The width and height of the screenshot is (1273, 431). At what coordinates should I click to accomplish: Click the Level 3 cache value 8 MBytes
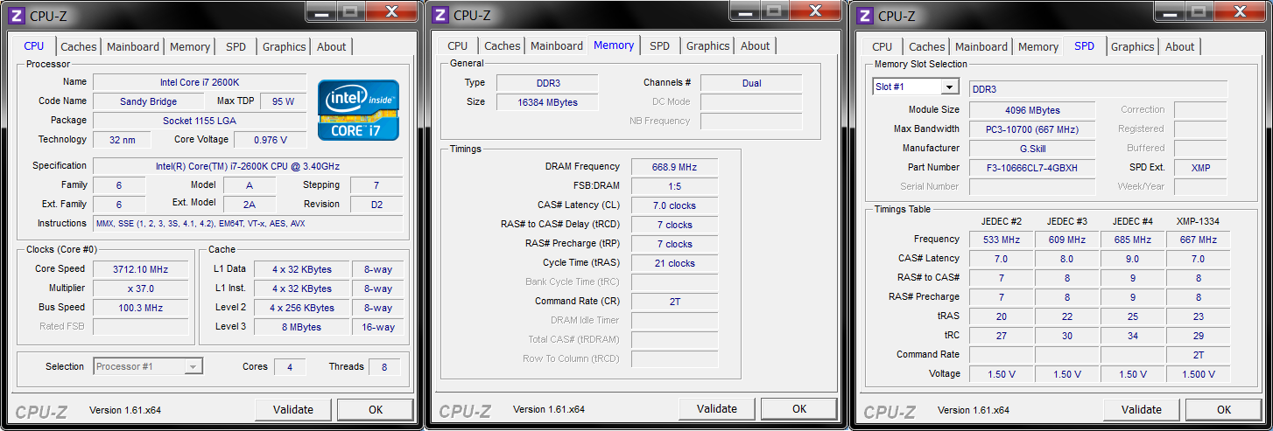302,327
